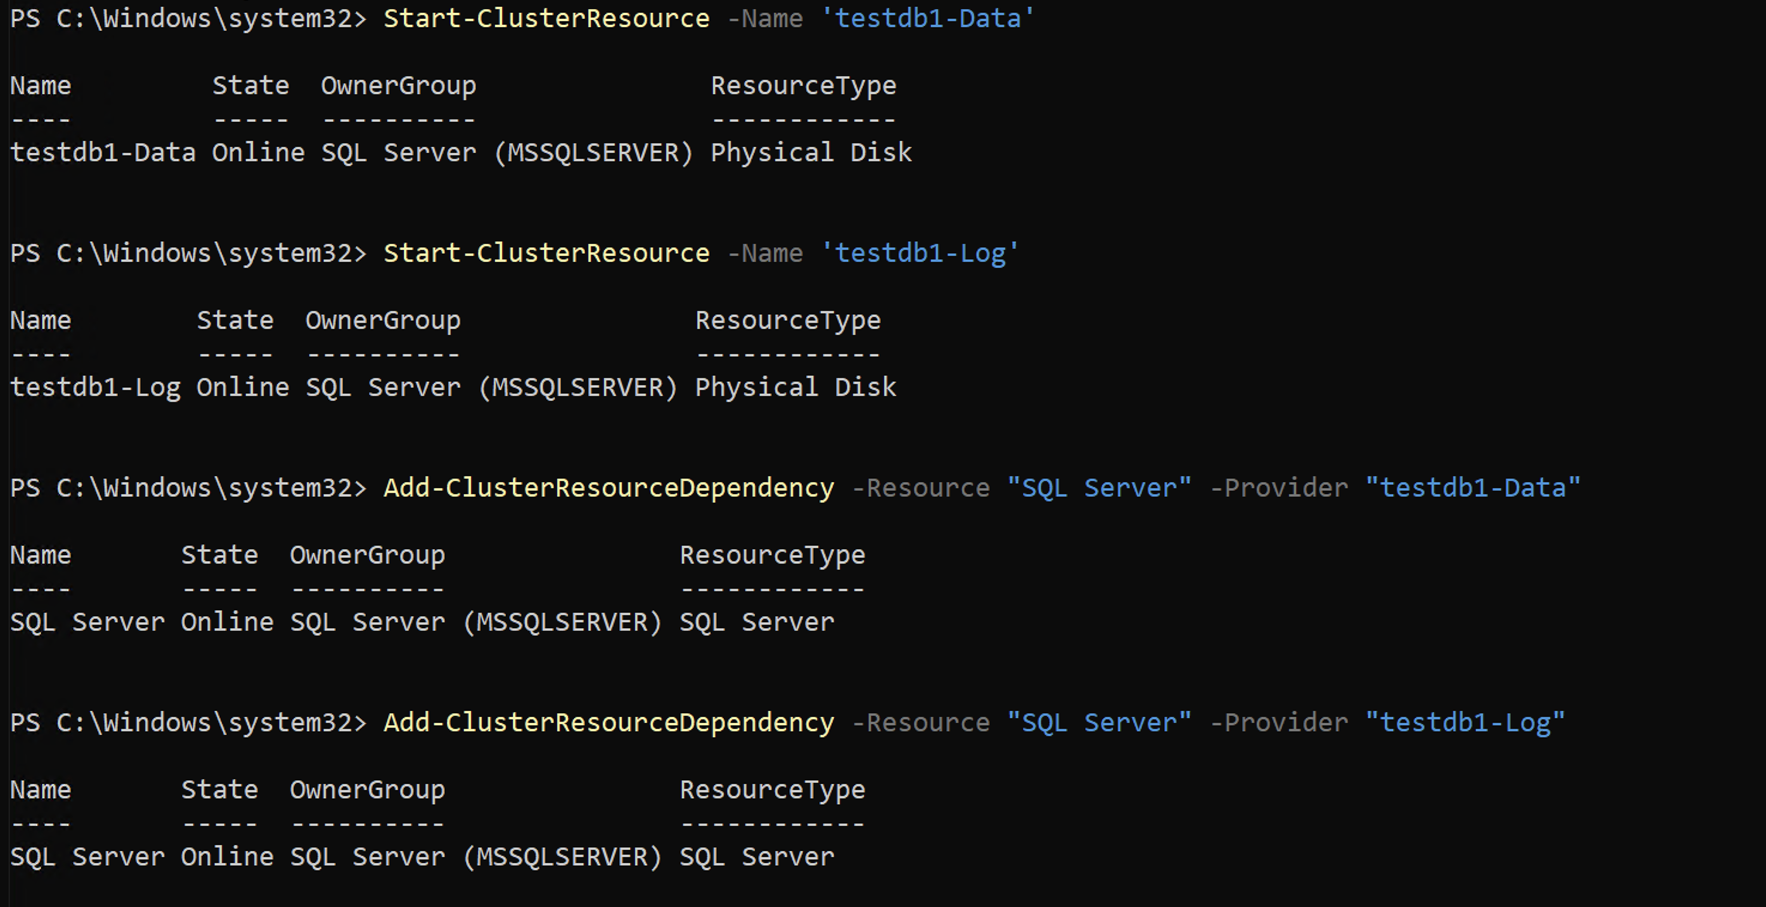Click the Online state in the testdb1-Data row

(x=258, y=153)
